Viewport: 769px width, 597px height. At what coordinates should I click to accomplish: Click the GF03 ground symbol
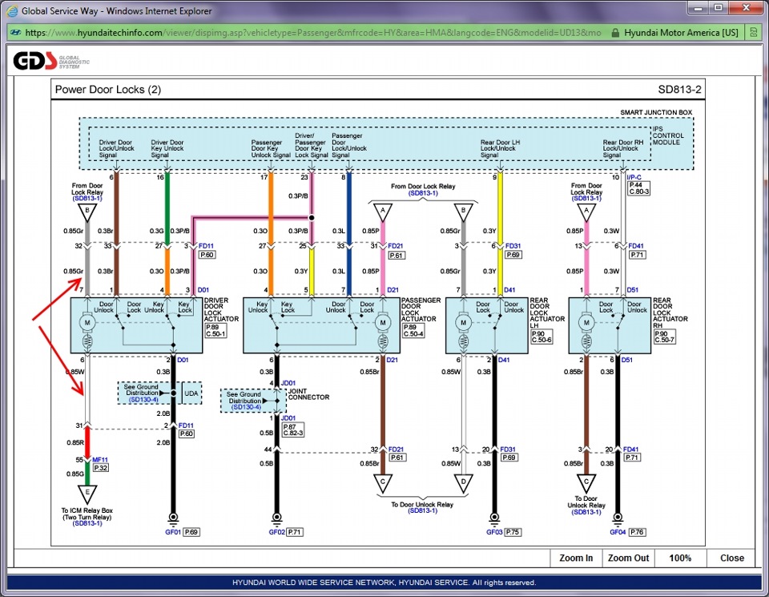[494, 518]
